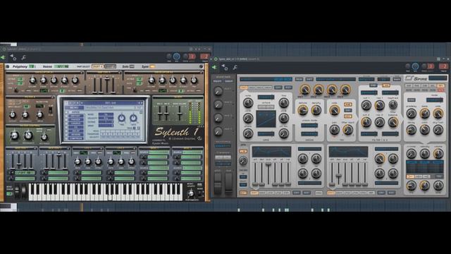451x254 pixels.
Task: Toggle Sync switch in Sylenth1 top bar
Action: point(152,66)
